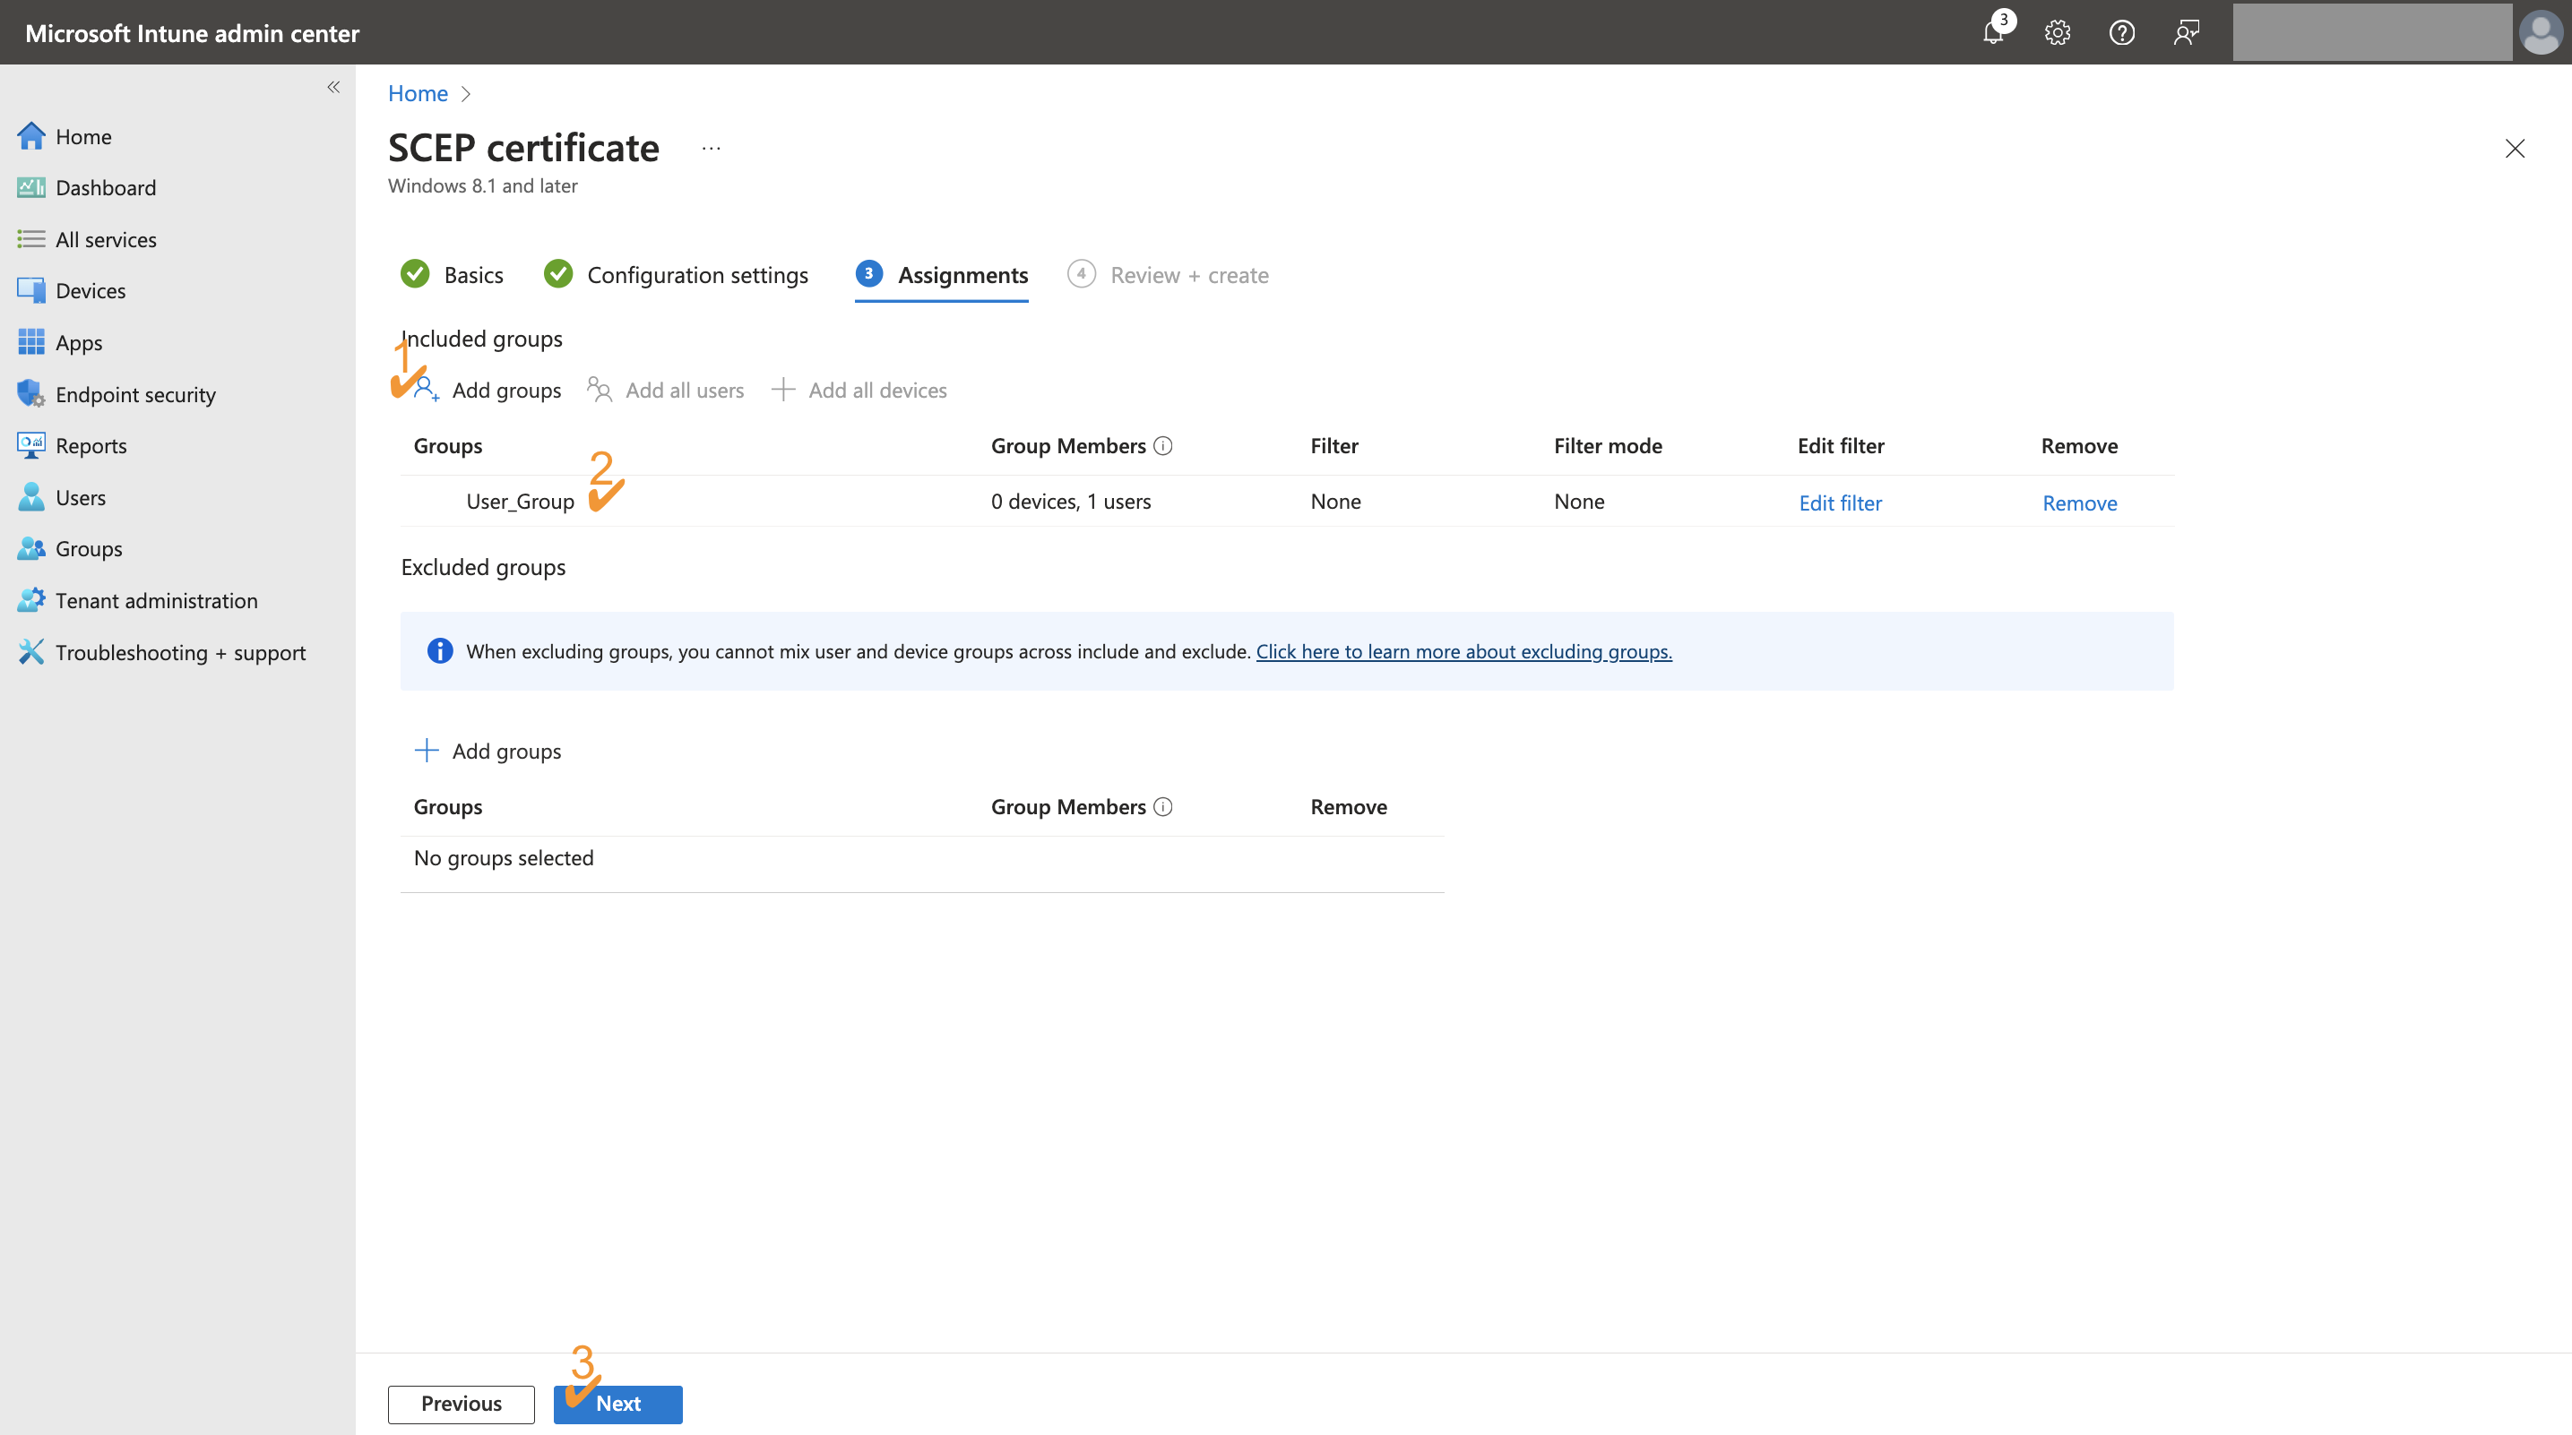
Task: Switch to the Basics tab
Action: (x=472, y=274)
